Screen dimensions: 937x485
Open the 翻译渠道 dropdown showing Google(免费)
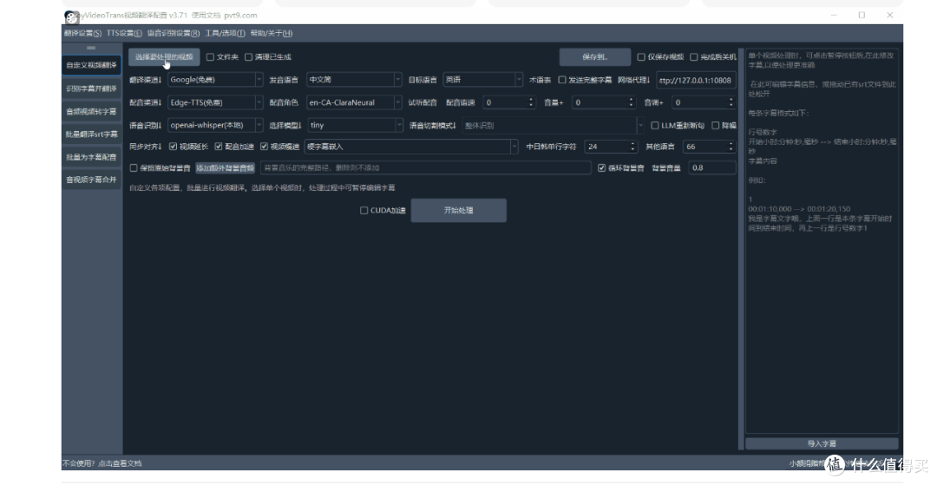215,80
